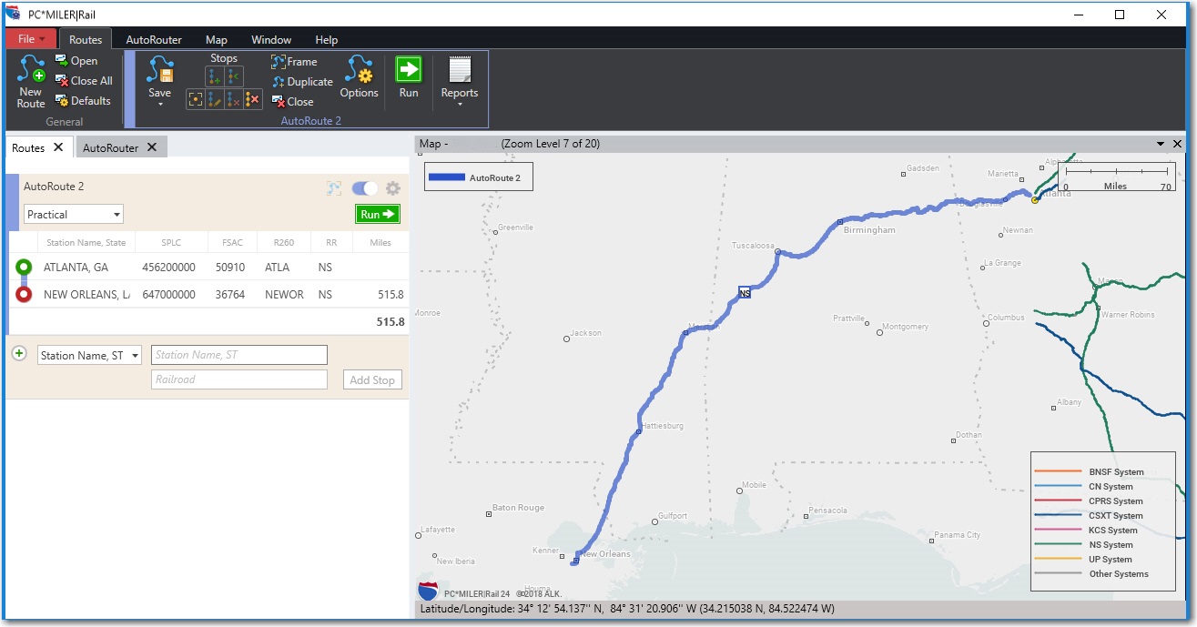Open the File menu dropdown
This screenshot has width=1197, height=627.
(31, 39)
